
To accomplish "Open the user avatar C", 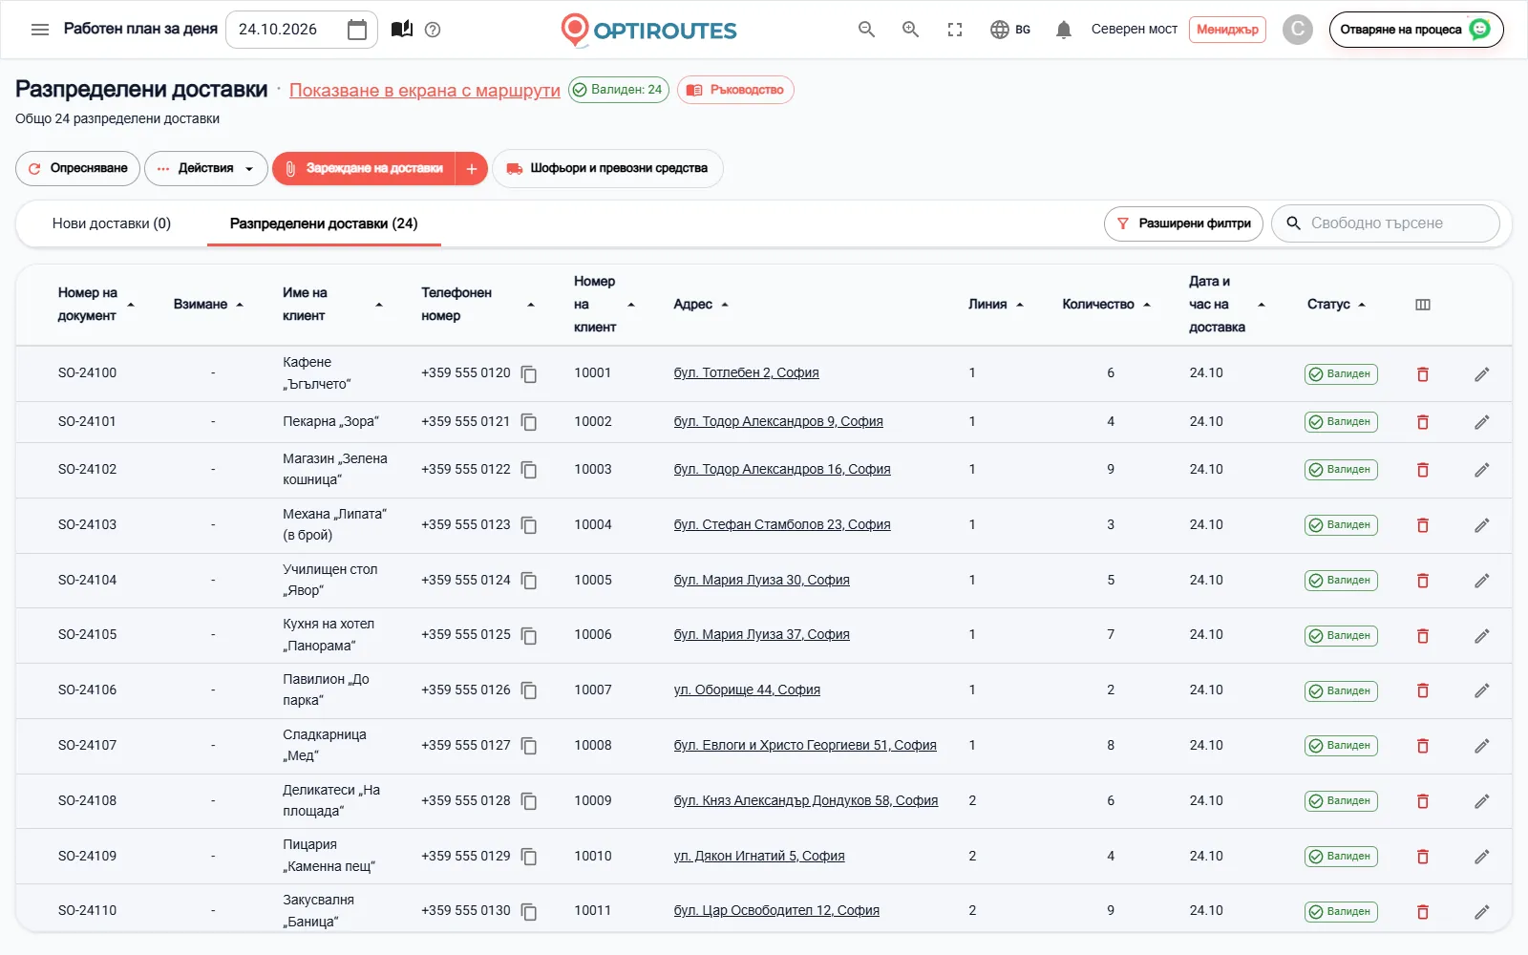I will (1297, 30).
